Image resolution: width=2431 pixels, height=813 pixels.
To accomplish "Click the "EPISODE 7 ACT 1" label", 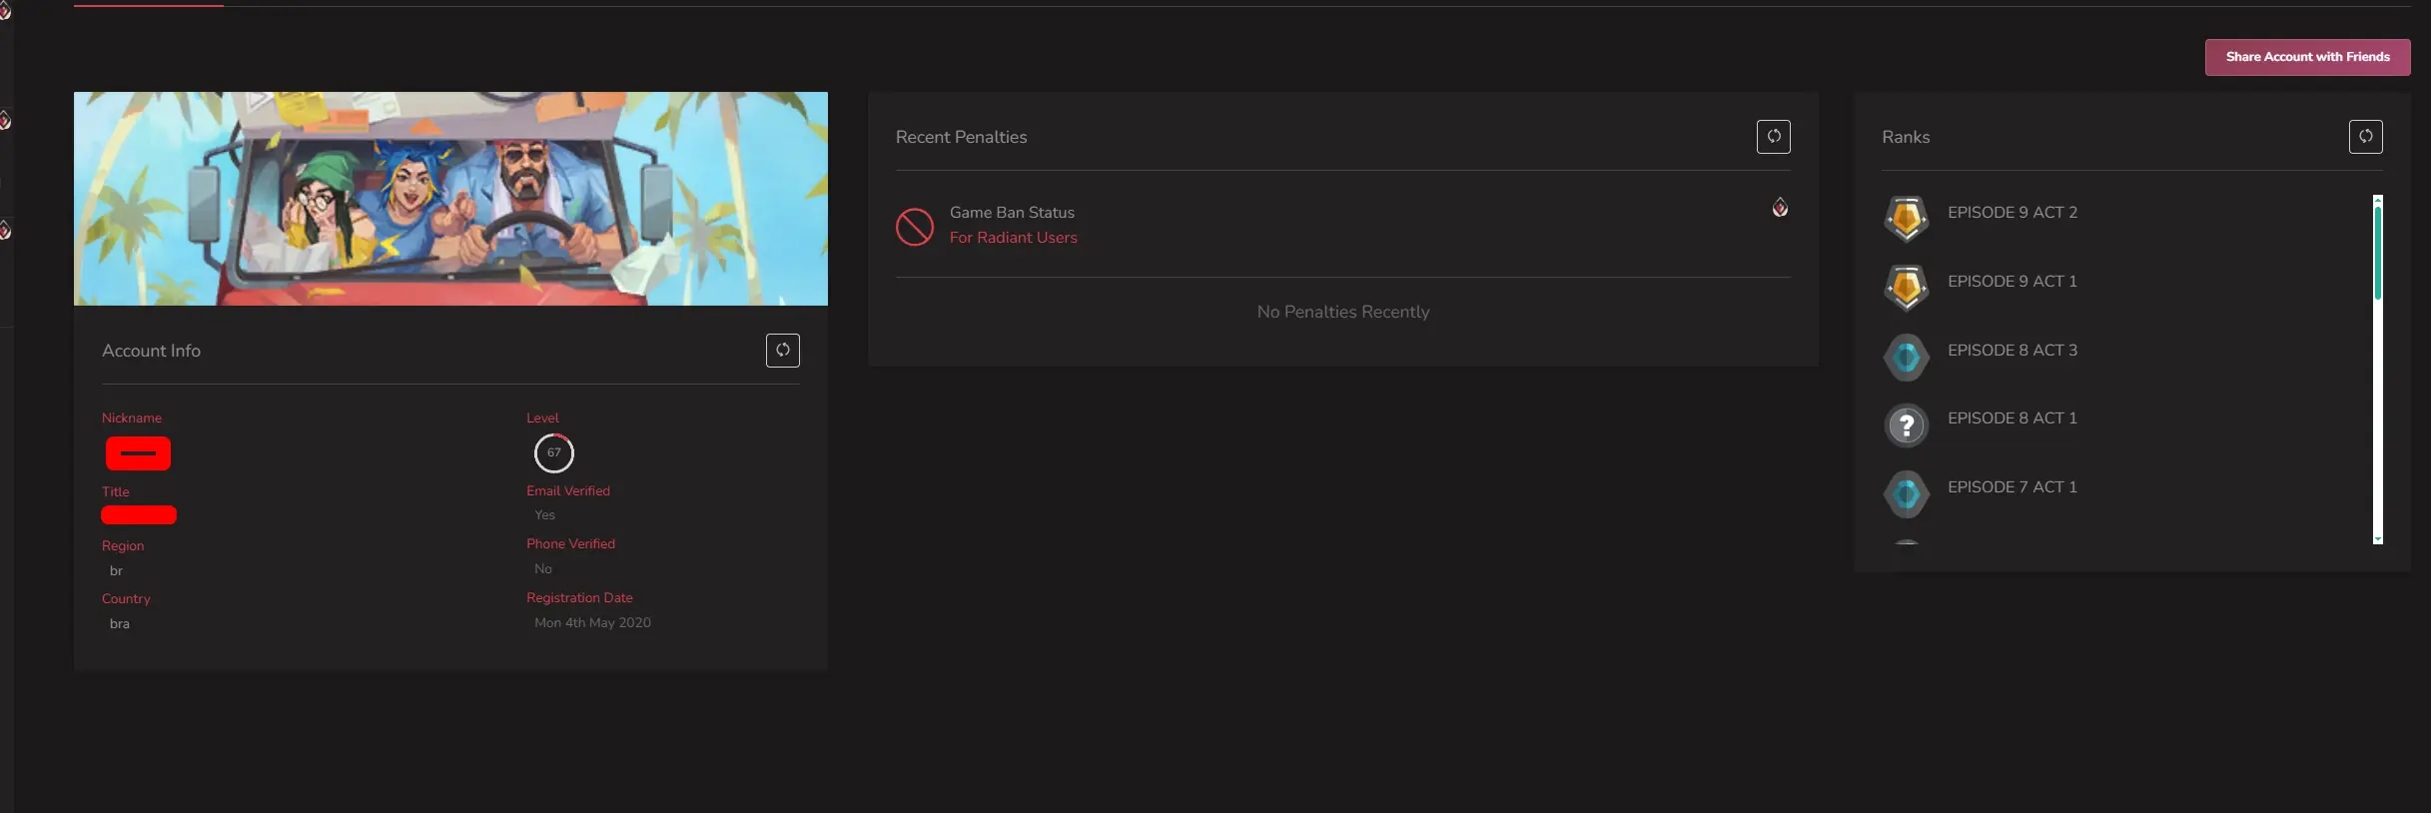I will 2013,487.
